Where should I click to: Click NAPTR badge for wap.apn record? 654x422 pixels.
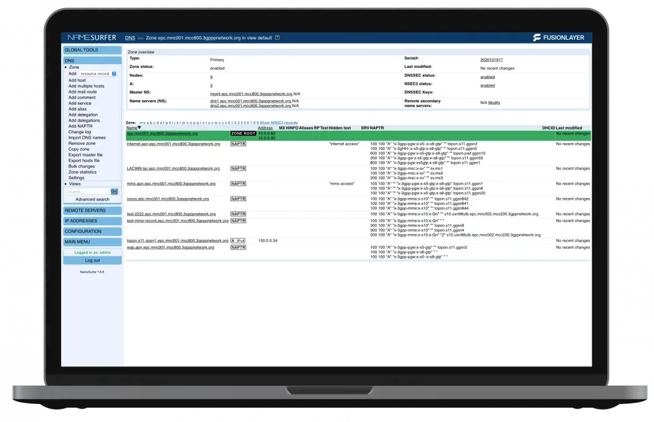click(x=238, y=247)
